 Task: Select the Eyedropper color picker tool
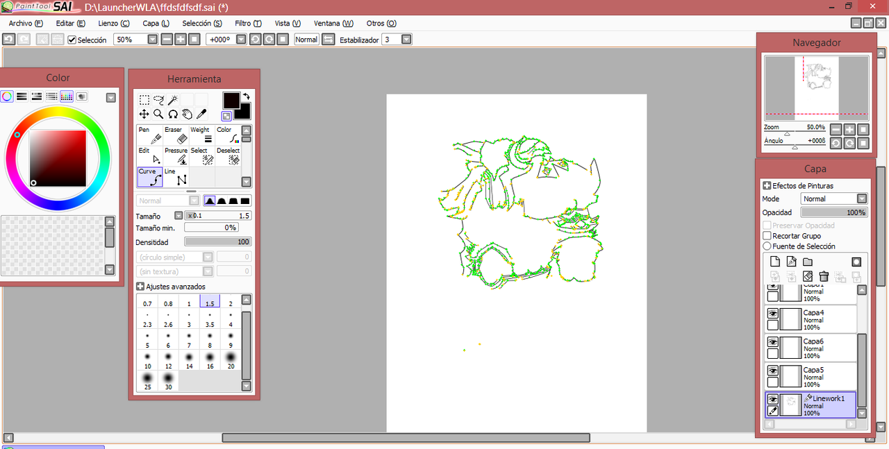[201, 114]
